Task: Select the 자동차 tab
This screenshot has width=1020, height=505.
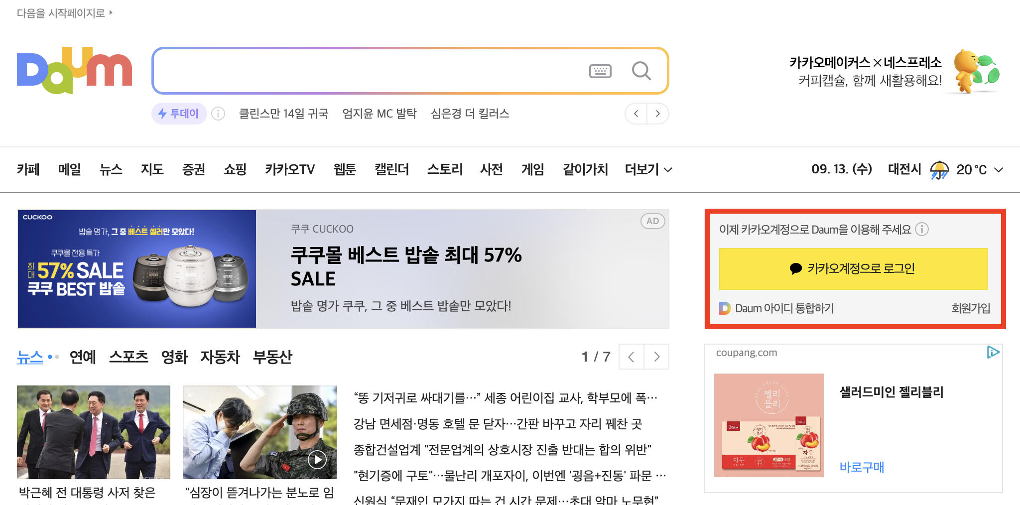Action: click(220, 357)
